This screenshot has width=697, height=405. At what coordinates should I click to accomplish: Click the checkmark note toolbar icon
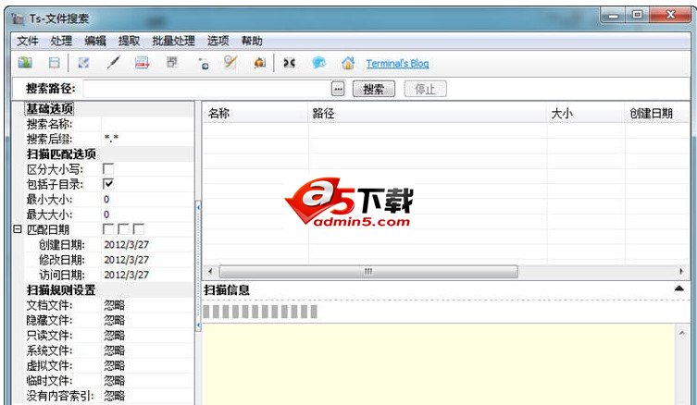tap(83, 63)
